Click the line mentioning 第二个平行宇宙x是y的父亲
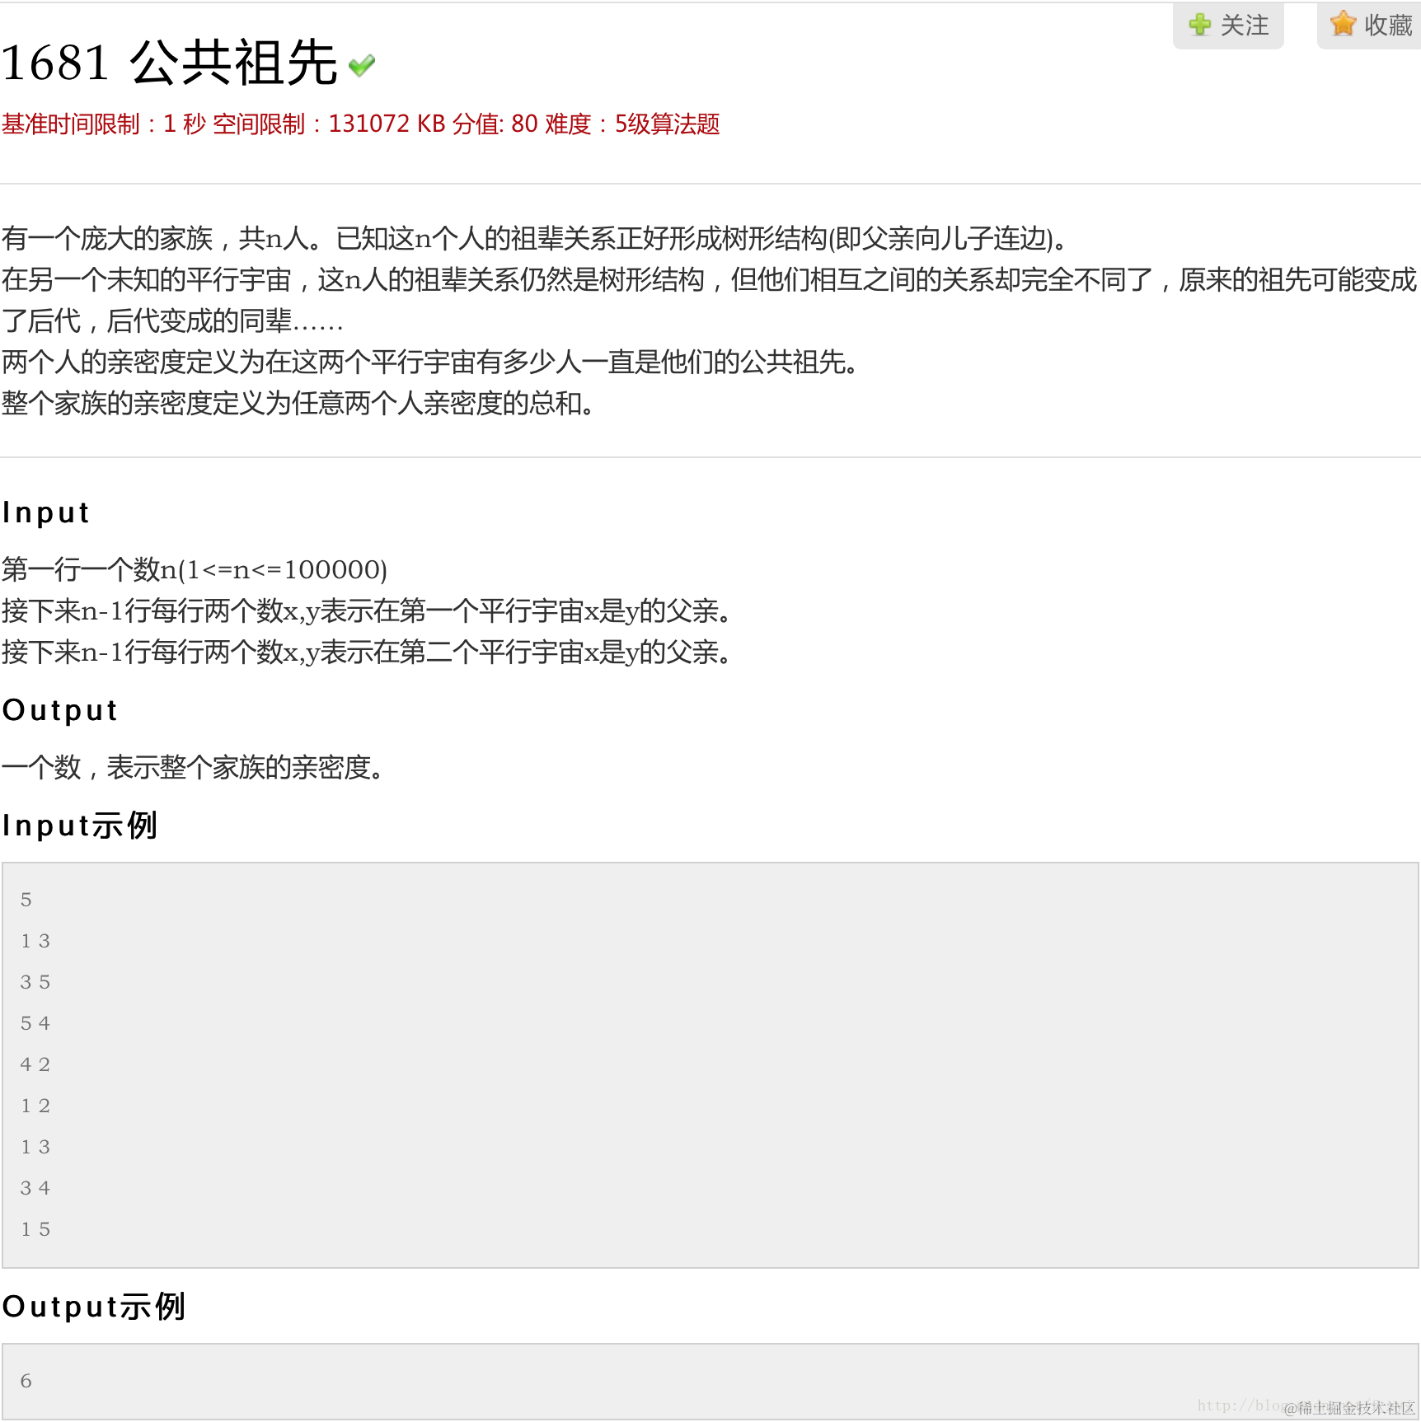This screenshot has width=1421, height=1422. (x=368, y=653)
